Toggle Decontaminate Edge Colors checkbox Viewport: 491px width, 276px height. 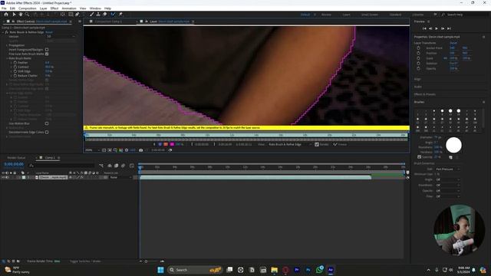[x=47, y=133]
